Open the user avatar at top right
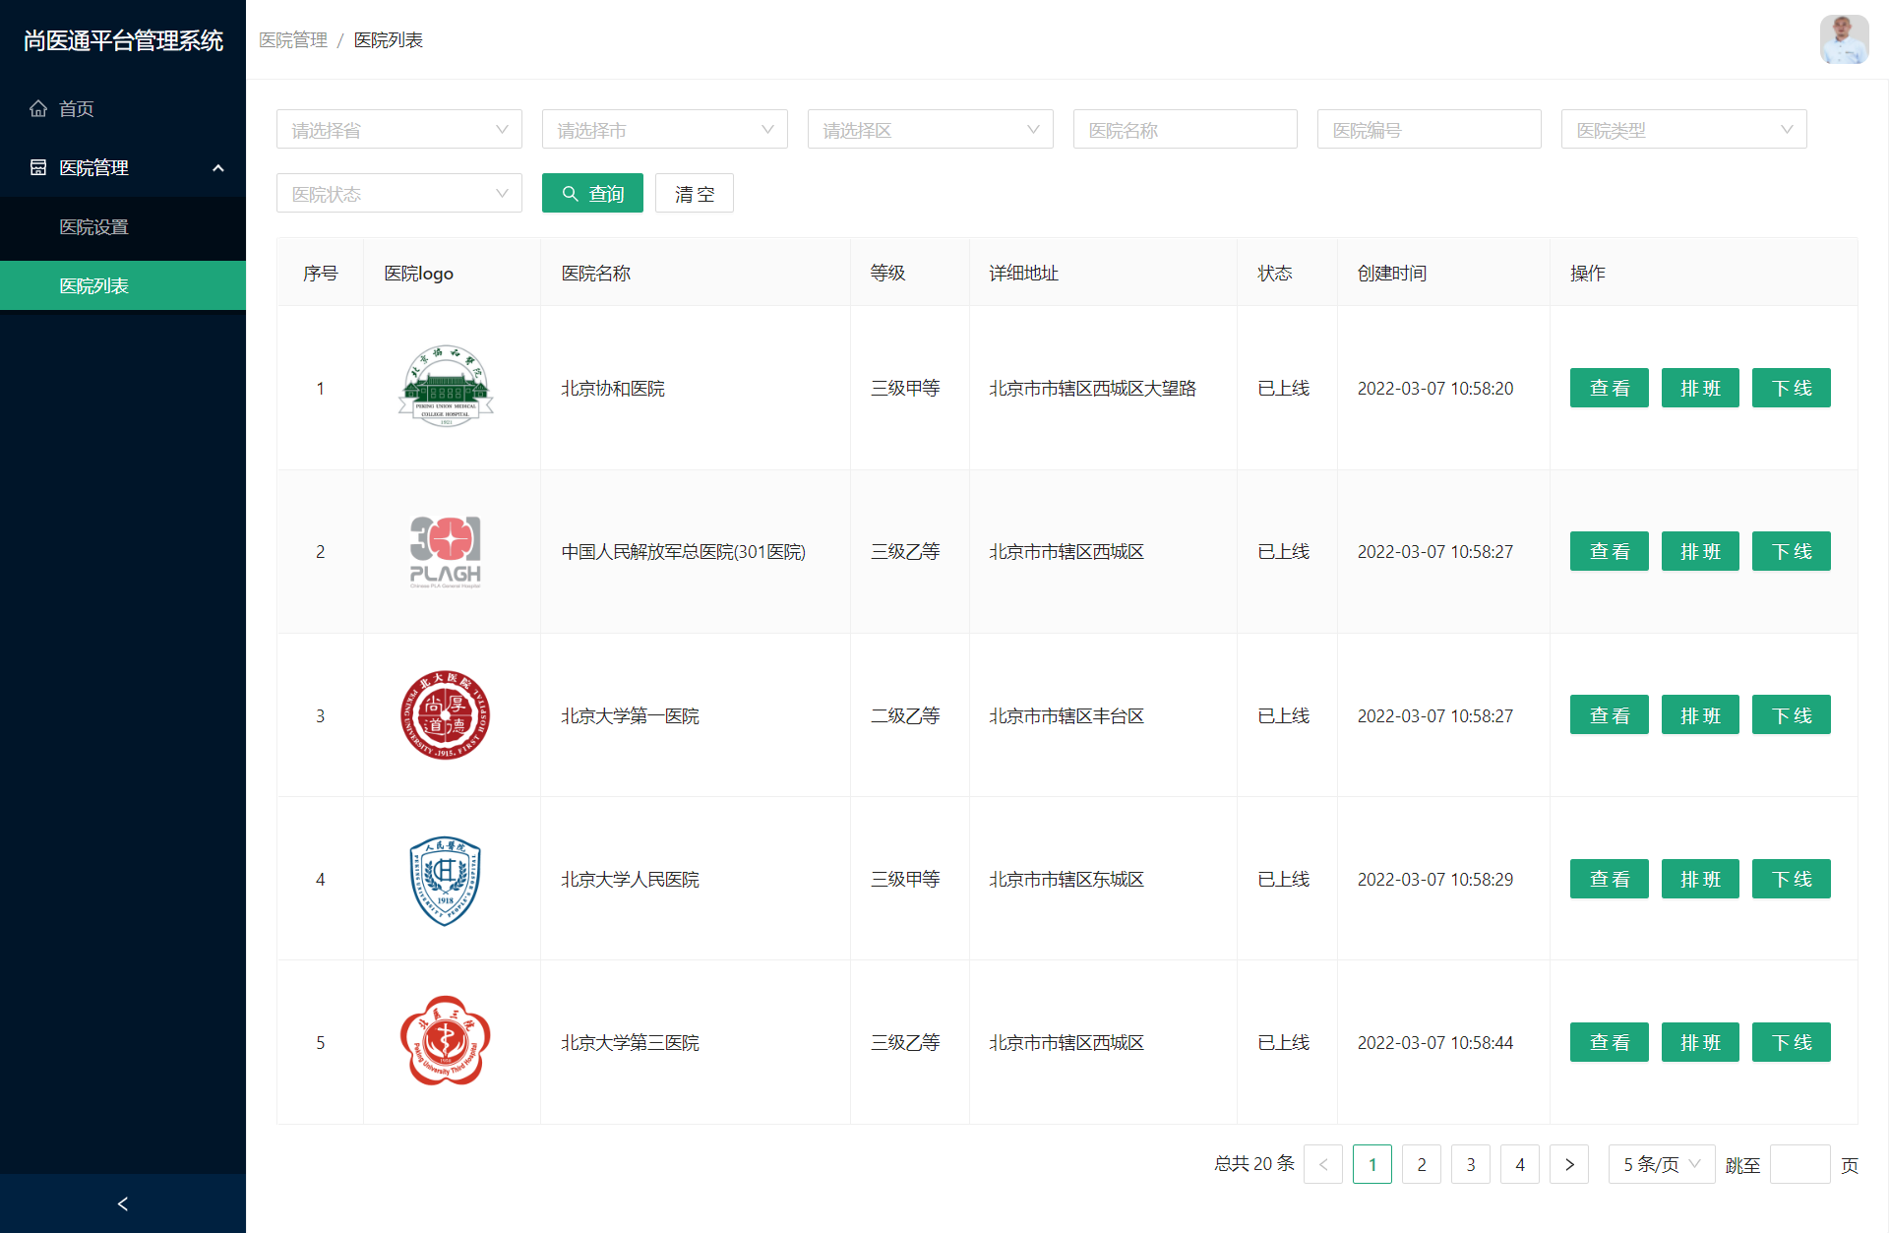Image resolution: width=1889 pixels, height=1233 pixels. [1844, 39]
